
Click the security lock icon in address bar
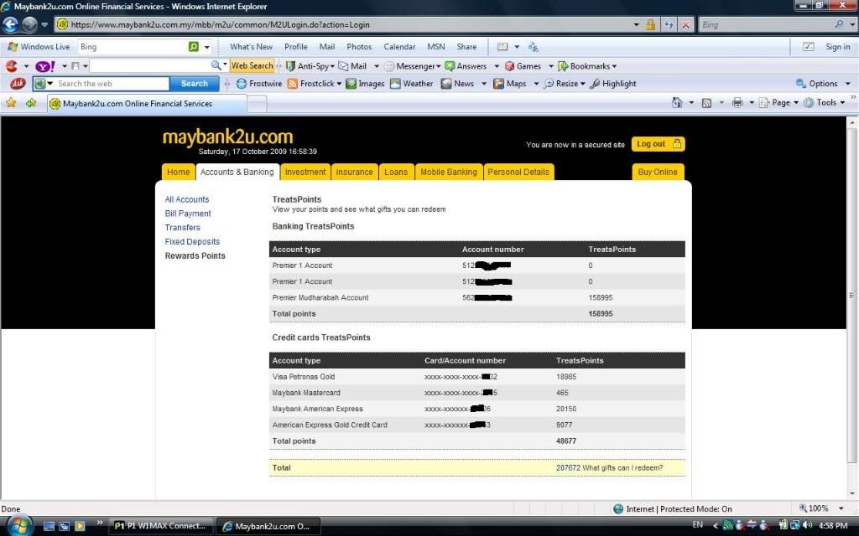[x=650, y=24]
